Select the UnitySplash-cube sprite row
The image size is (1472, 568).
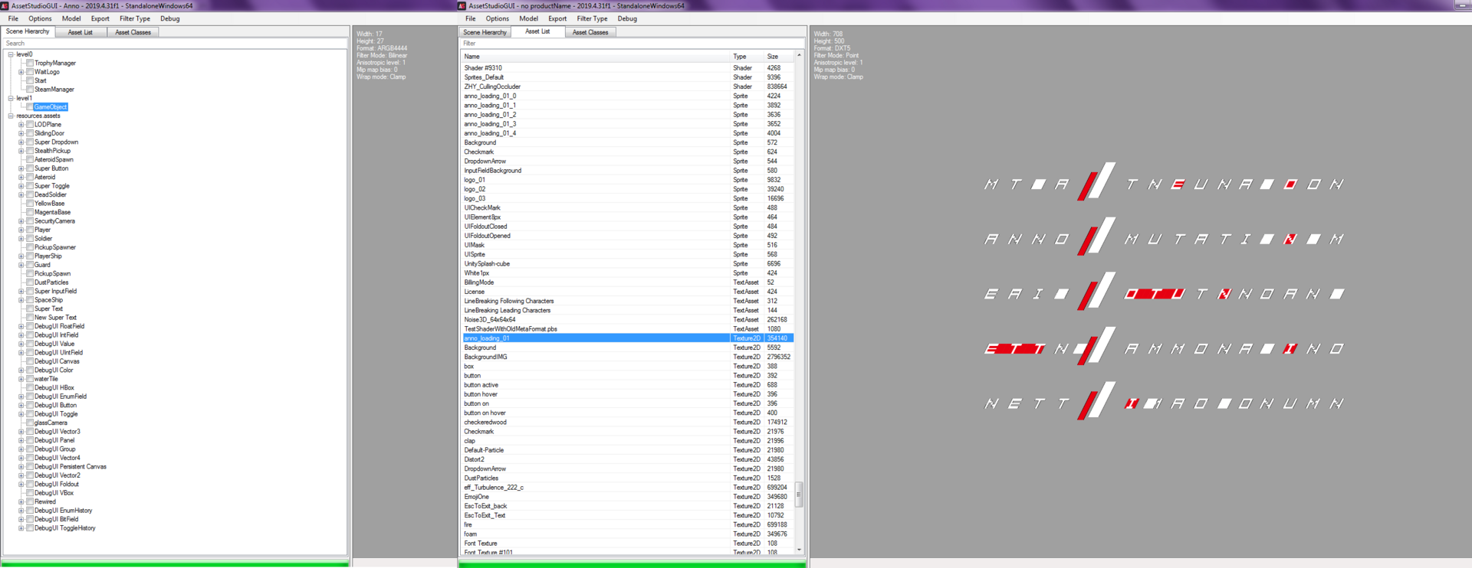tap(627, 264)
